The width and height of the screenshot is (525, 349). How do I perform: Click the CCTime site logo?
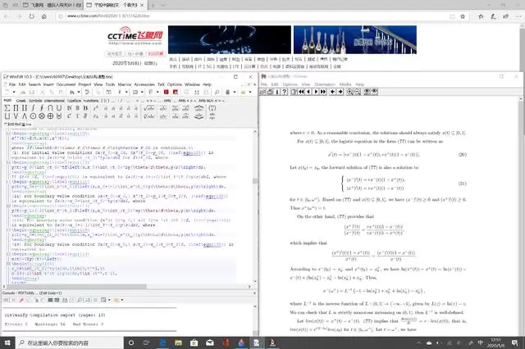point(135,36)
